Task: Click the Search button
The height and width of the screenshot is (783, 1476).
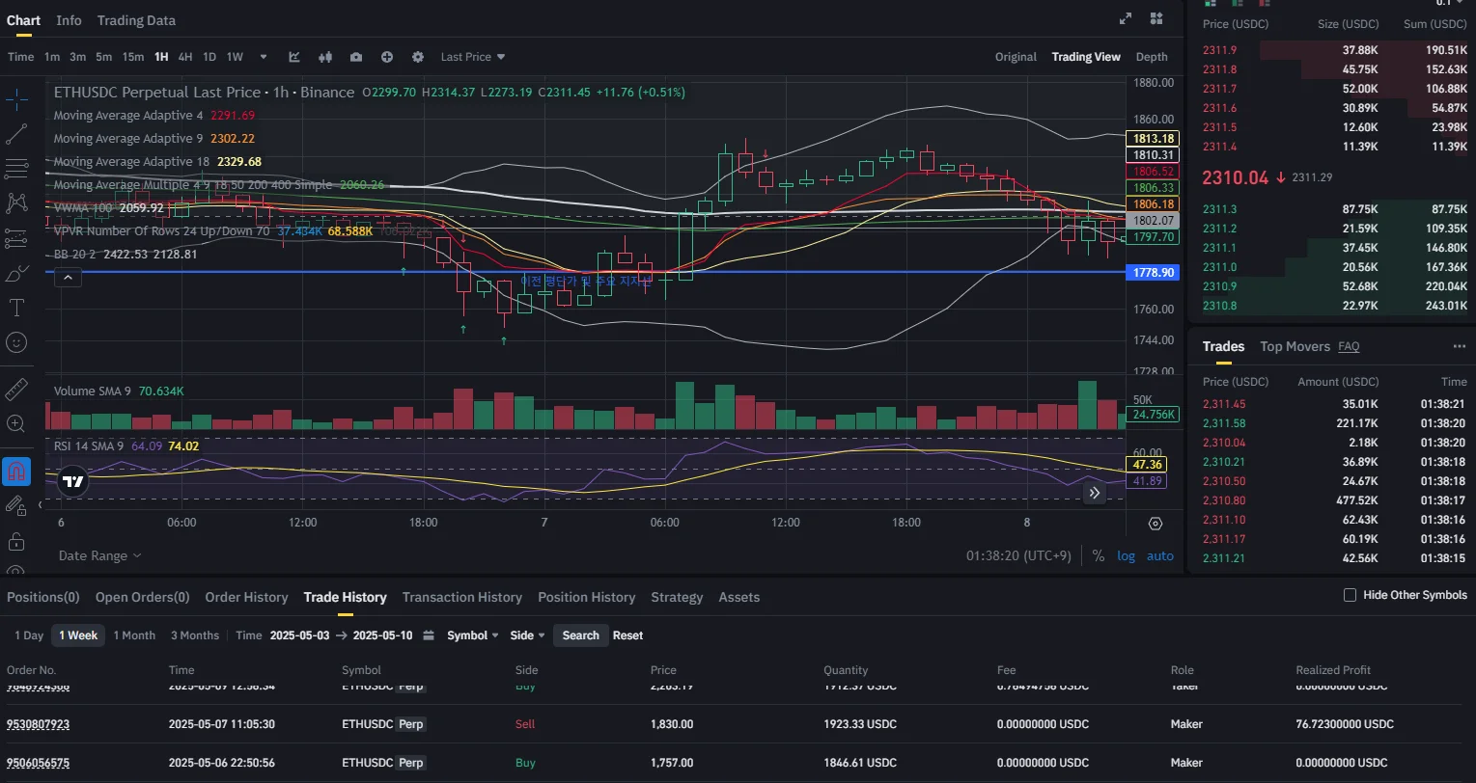Action: pos(580,635)
